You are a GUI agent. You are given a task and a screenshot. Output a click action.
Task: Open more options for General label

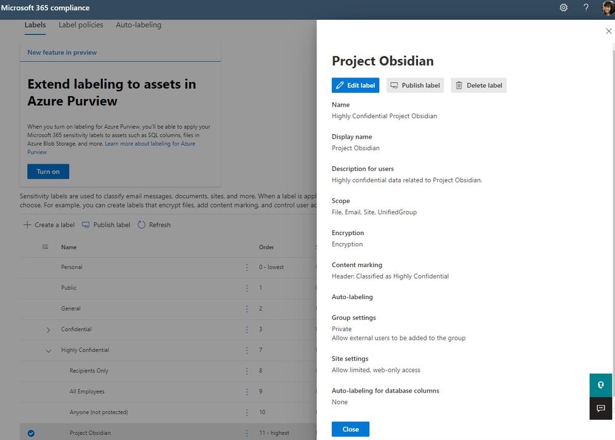(x=247, y=309)
